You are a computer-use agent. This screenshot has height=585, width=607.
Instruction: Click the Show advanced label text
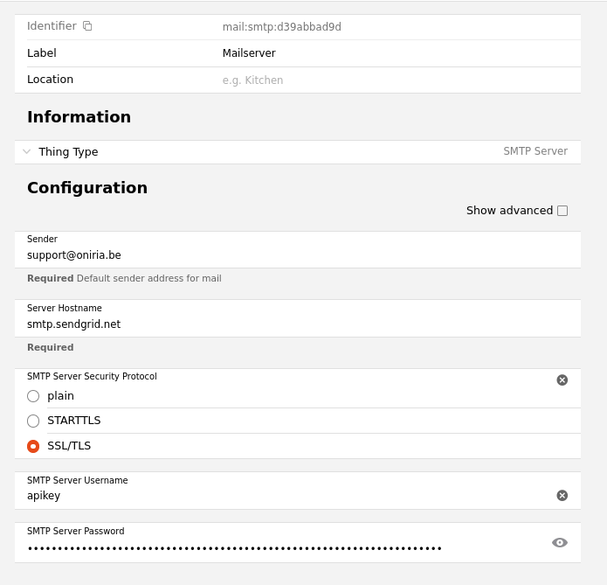pyautogui.click(x=509, y=211)
